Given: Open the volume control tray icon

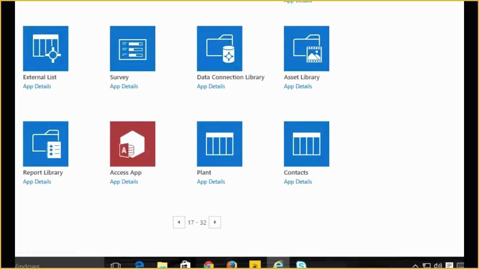Looking at the screenshot, I should pos(438,266).
